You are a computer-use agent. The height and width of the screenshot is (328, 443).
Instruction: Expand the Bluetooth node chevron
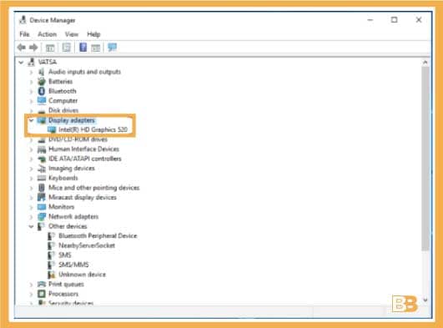(31, 91)
